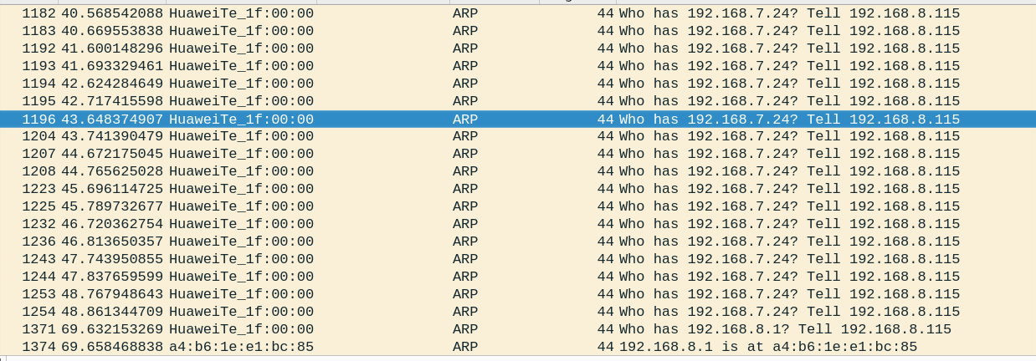Select packet 1204 at 43.741390479
Screen dimensions: 1036x361
coord(518,136)
